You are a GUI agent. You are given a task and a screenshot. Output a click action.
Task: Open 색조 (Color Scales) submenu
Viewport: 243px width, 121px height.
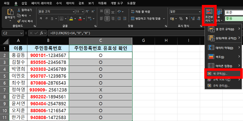point(223,57)
